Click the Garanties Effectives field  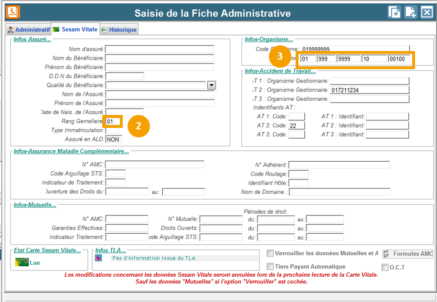tap(127, 228)
